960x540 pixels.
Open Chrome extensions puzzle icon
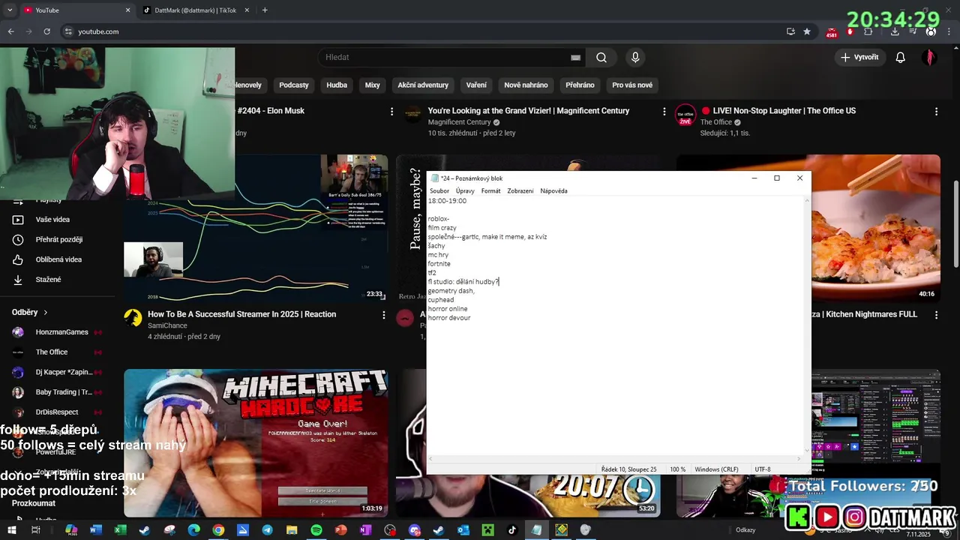click(x=868, y=31)
